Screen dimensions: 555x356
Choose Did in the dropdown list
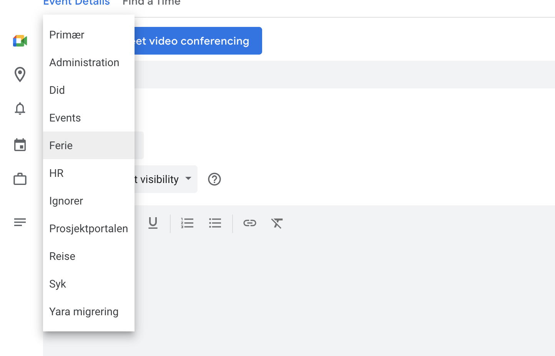(x=89, y=90)
